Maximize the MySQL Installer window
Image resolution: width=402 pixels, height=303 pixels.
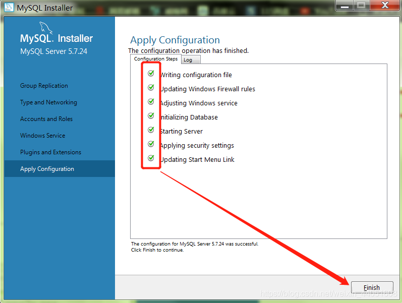(361, 6)
